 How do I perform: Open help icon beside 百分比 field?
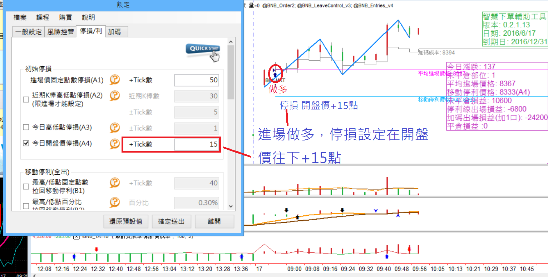(114, 202)
